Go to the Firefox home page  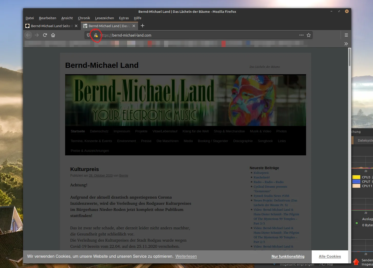pyautogui.click(x=53, y=35)
